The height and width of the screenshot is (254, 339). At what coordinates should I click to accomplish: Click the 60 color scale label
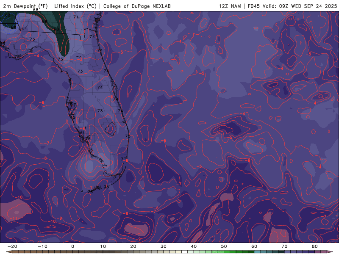click(x=254, y=246)
